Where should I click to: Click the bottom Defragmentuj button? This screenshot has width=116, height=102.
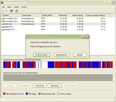(x=25, y=86)
